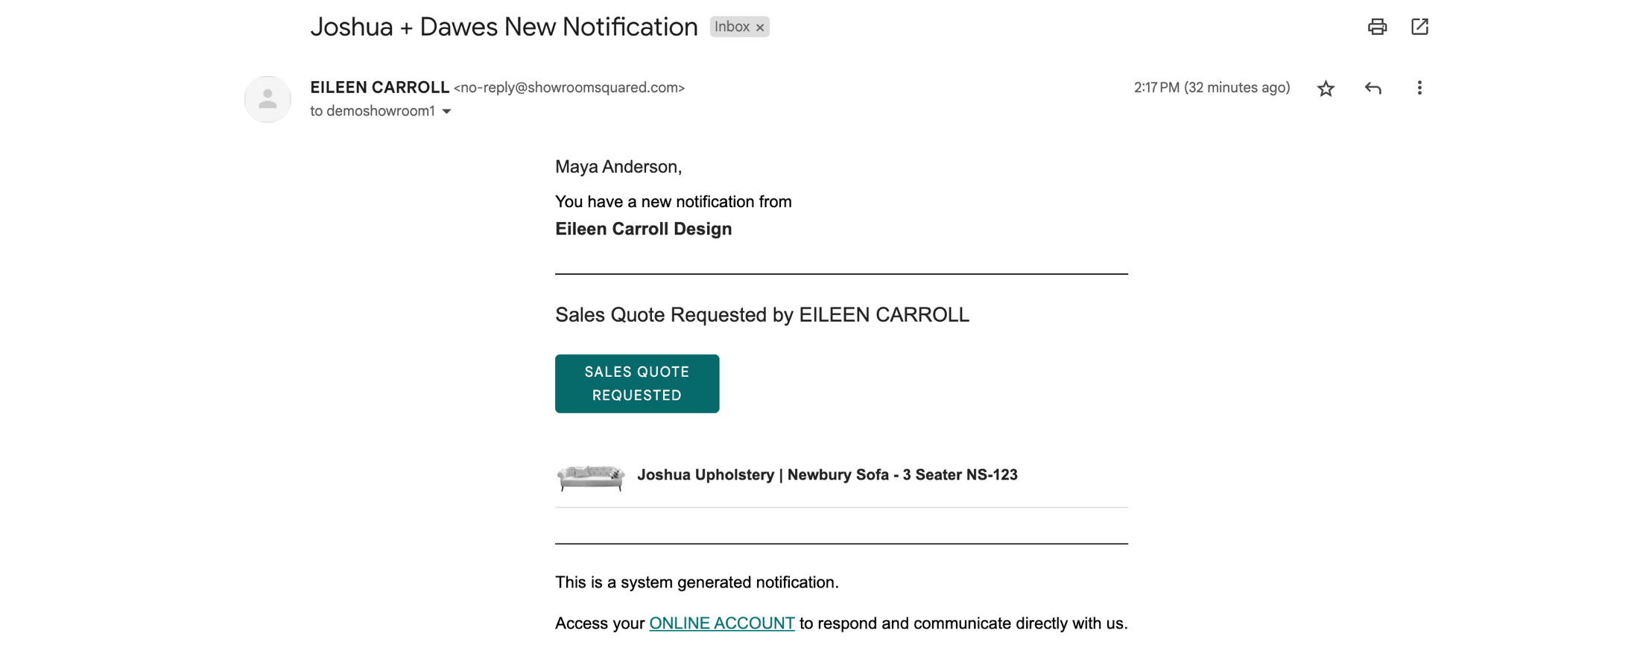Image resolution: width=1637 pixels, height=665 pixels.
Task: Open the email in a new window
Action: [x=1419, y=28]
